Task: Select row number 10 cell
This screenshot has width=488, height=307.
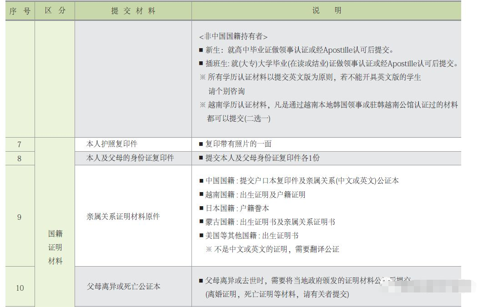Action: [x=20, y=287]
